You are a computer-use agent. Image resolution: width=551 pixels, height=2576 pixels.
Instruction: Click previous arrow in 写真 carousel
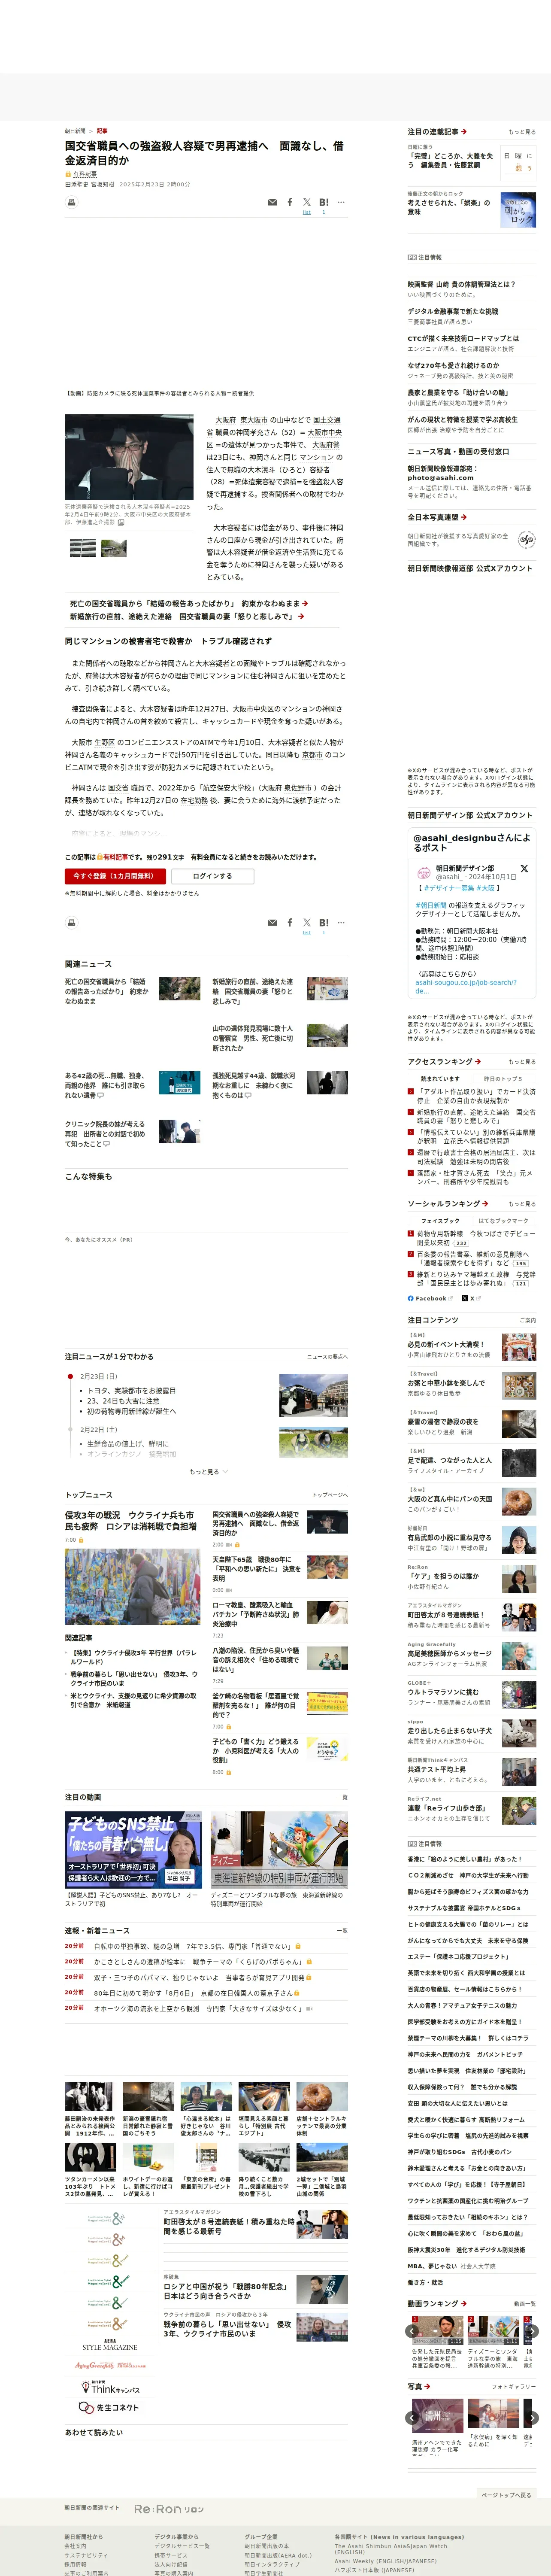tap(412, 2418)
